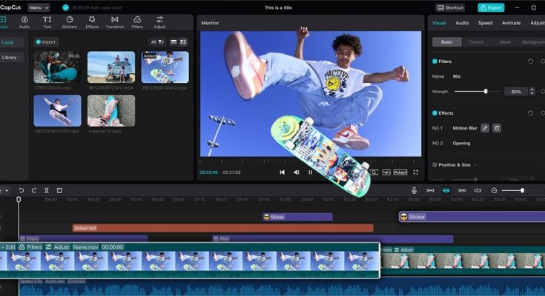
Task: Reset the Effects settings
Action: click(x=530, y=113)
